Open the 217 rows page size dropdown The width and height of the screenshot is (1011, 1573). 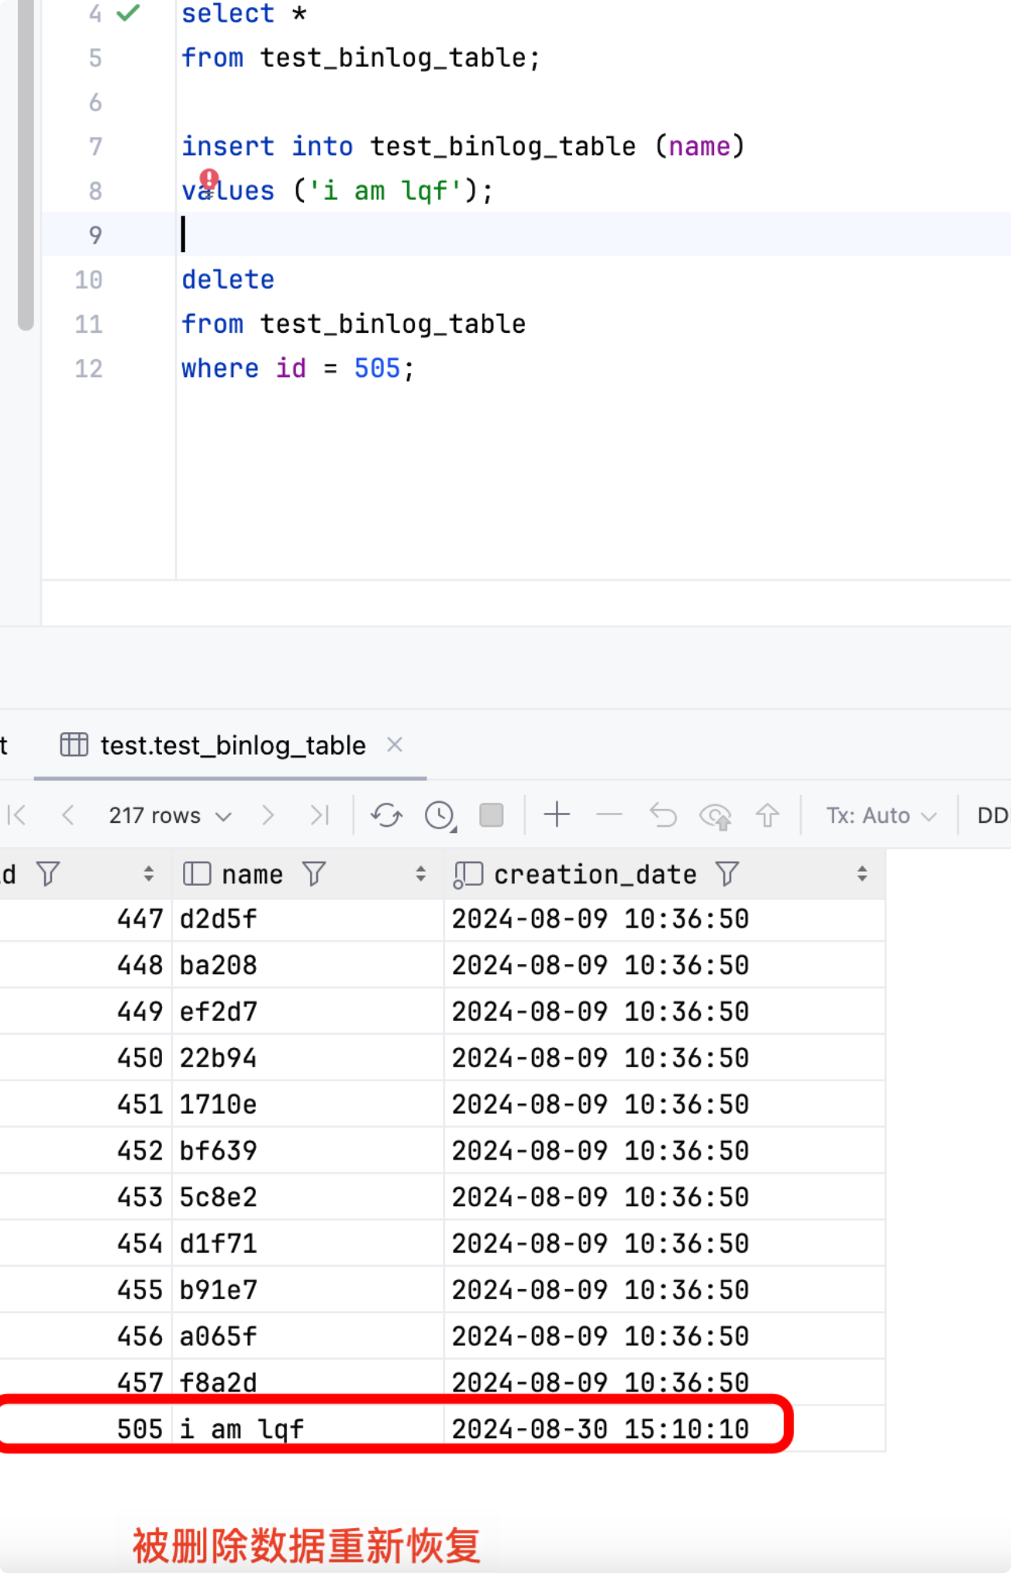tap(170, 816)
